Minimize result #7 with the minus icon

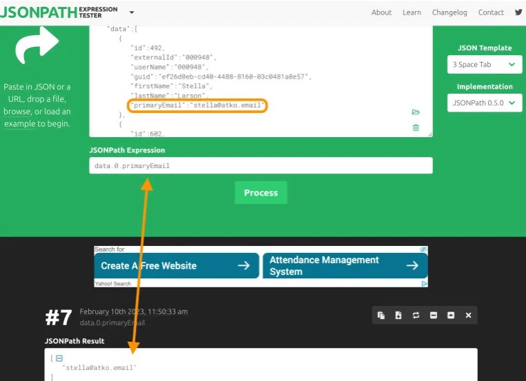(x=434, y=316)
